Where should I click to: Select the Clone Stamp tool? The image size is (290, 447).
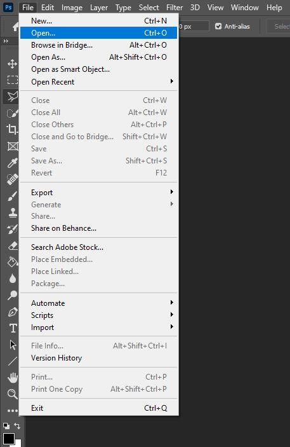click(12, 212)
